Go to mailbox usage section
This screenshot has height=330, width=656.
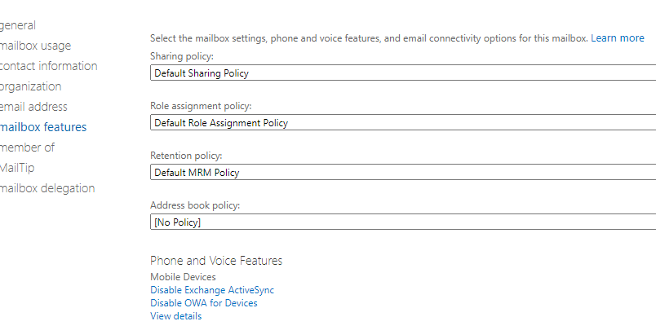pos(35,46)
